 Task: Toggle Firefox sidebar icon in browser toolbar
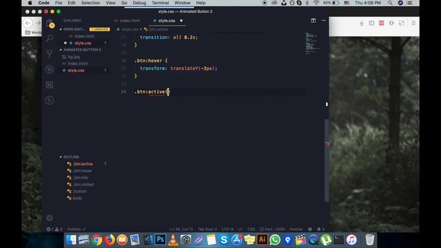(371, 23)
